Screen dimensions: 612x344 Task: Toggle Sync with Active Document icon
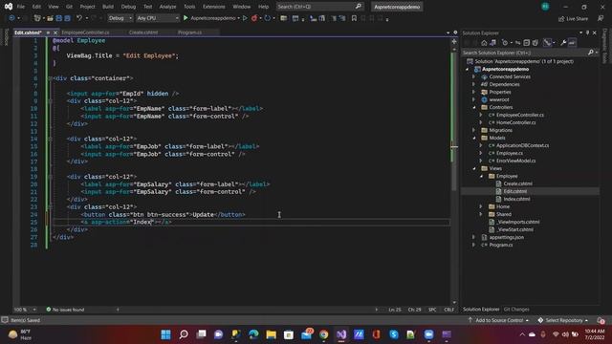click(517, 42)
